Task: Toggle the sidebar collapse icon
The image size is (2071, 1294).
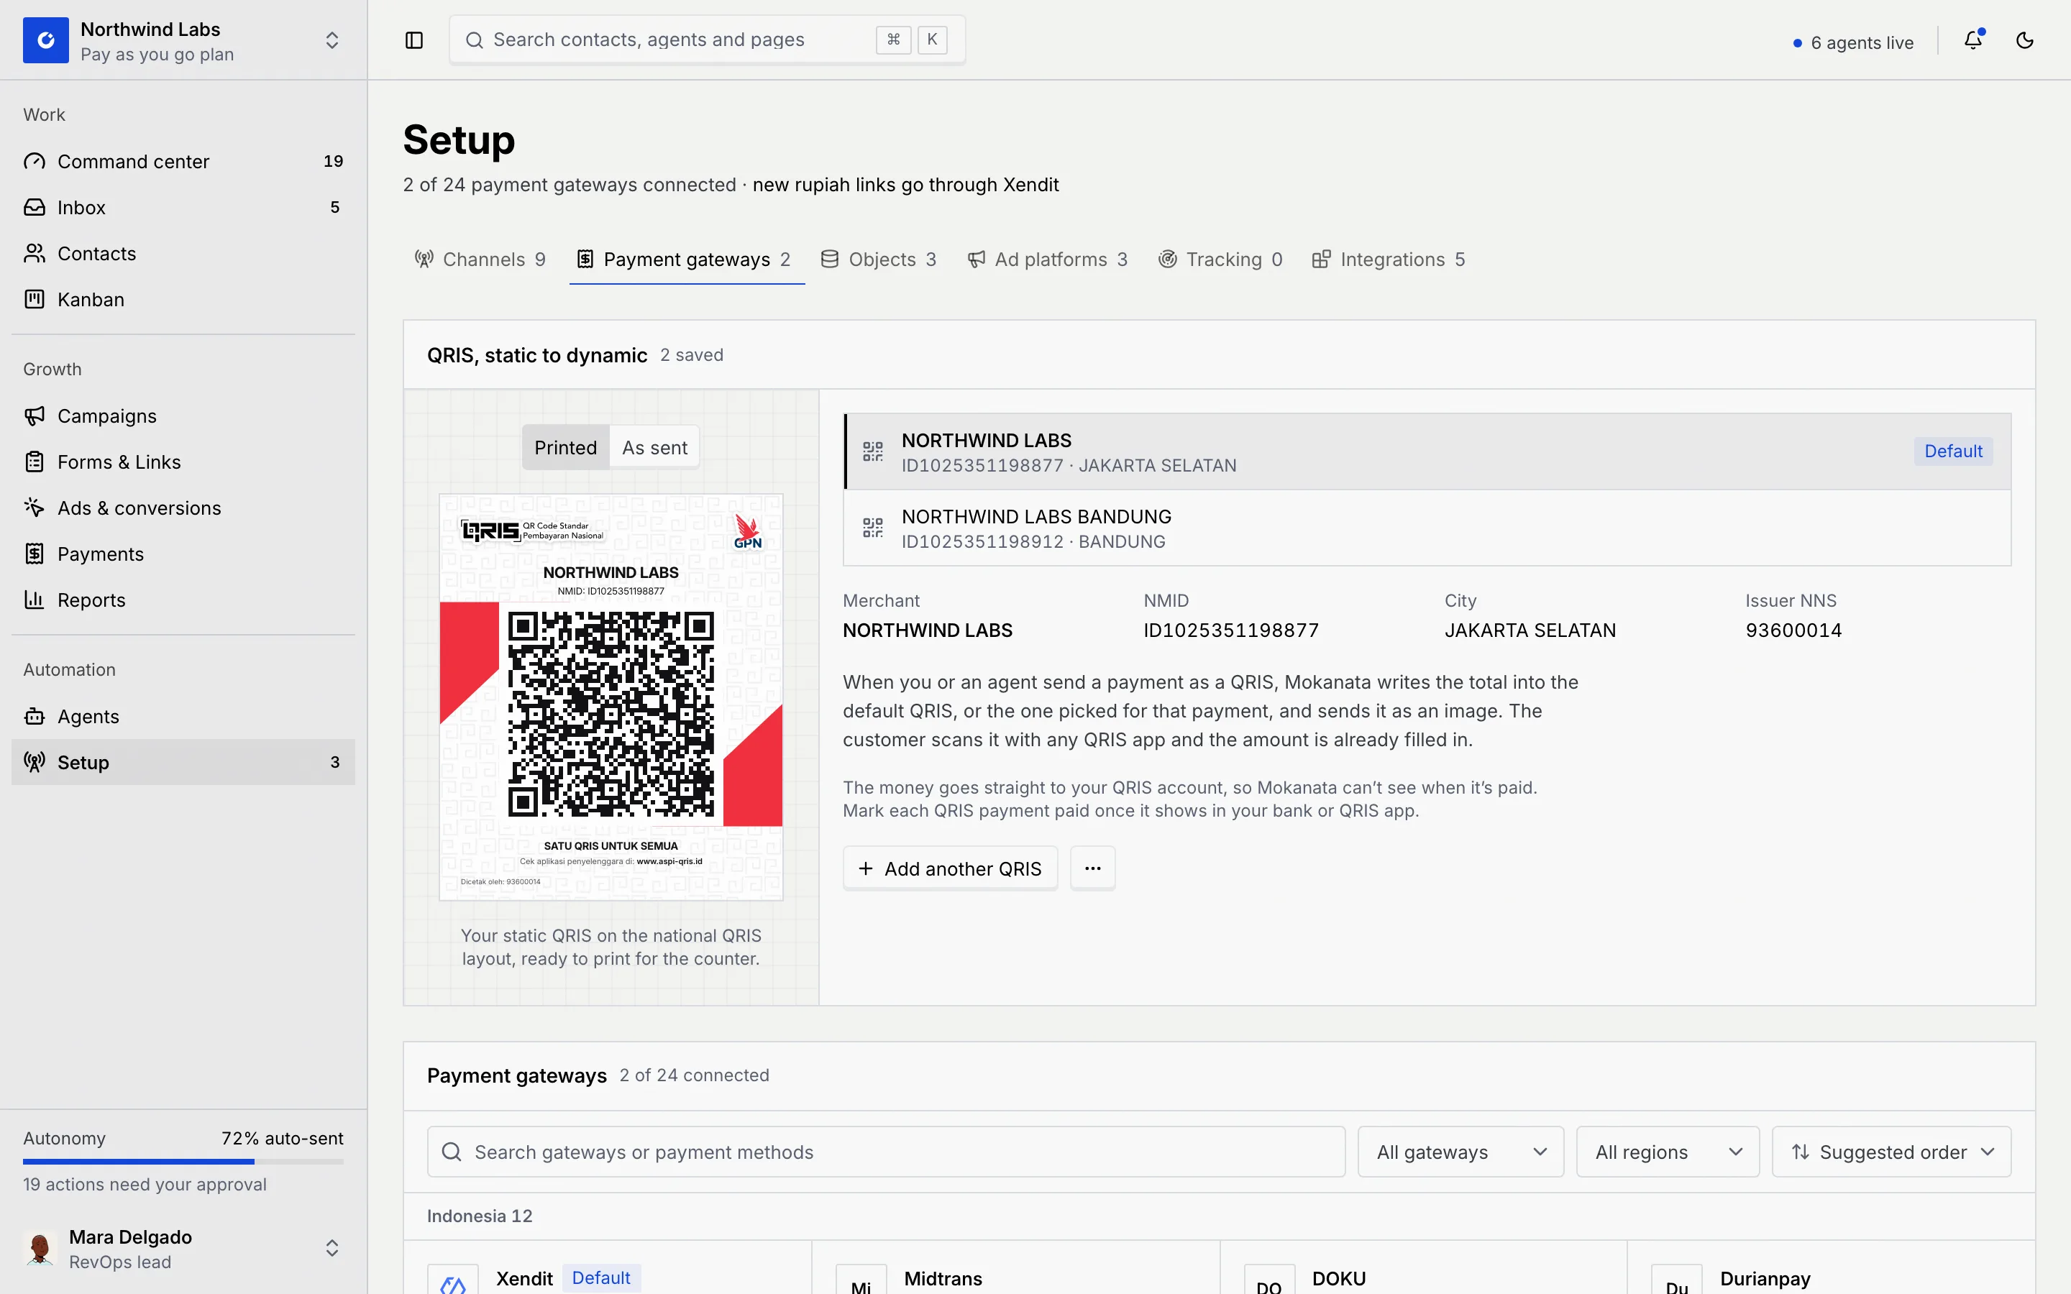Action: pos(414,40)
